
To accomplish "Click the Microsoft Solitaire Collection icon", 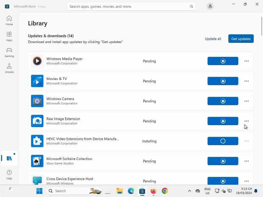I will (x=37, y=161).
